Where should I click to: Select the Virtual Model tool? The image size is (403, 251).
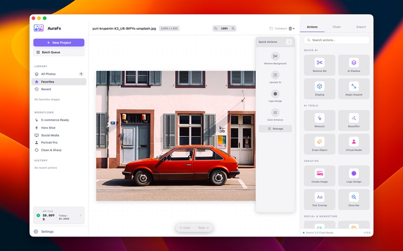(354, 144)
